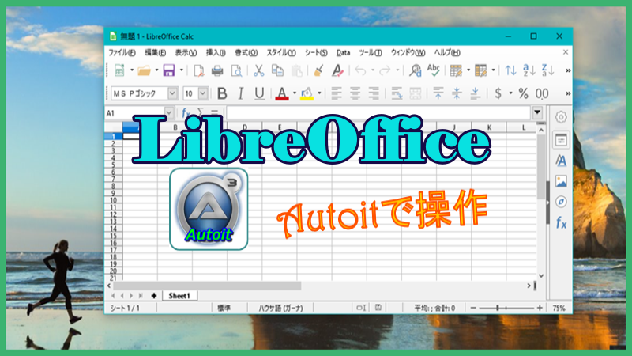The image size is (632, 356).
Task: Click the Cut scissors icon
Action: [x=259, y=70]
